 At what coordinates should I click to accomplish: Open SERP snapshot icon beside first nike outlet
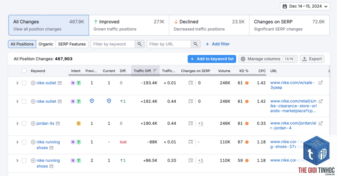coord(60,83)
